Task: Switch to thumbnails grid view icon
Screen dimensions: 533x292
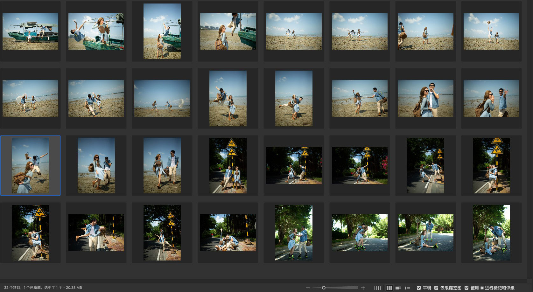Action: (x=389, y=288)
